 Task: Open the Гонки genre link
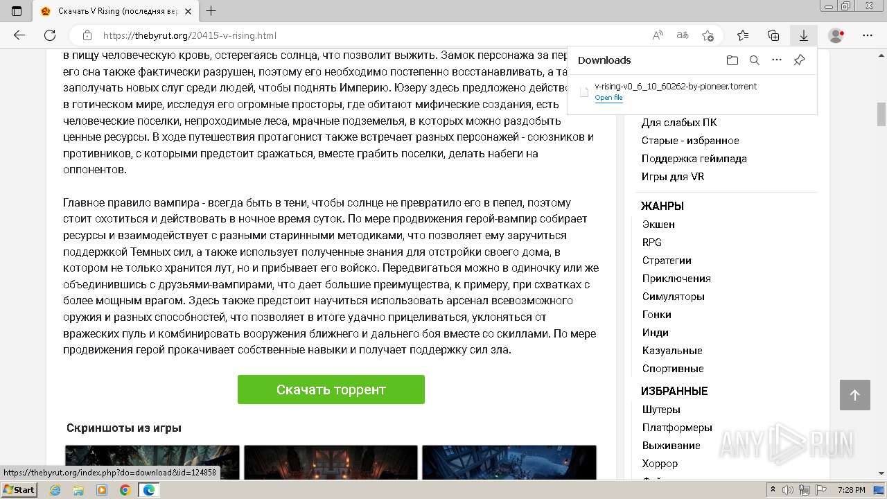point(656,315)
